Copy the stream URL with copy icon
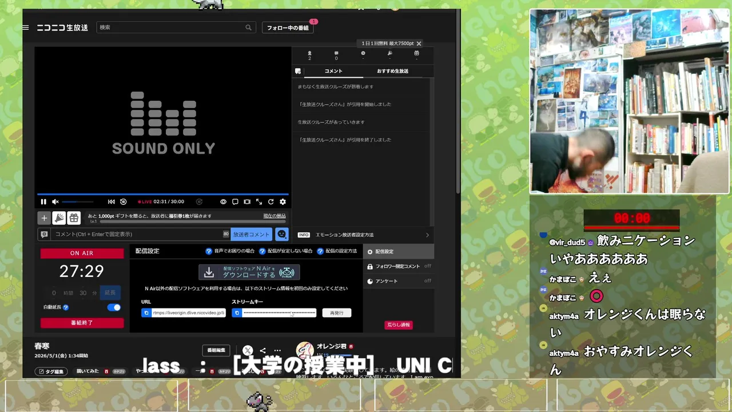This screenshot has width=732, height=412. (x=146, y=313)
